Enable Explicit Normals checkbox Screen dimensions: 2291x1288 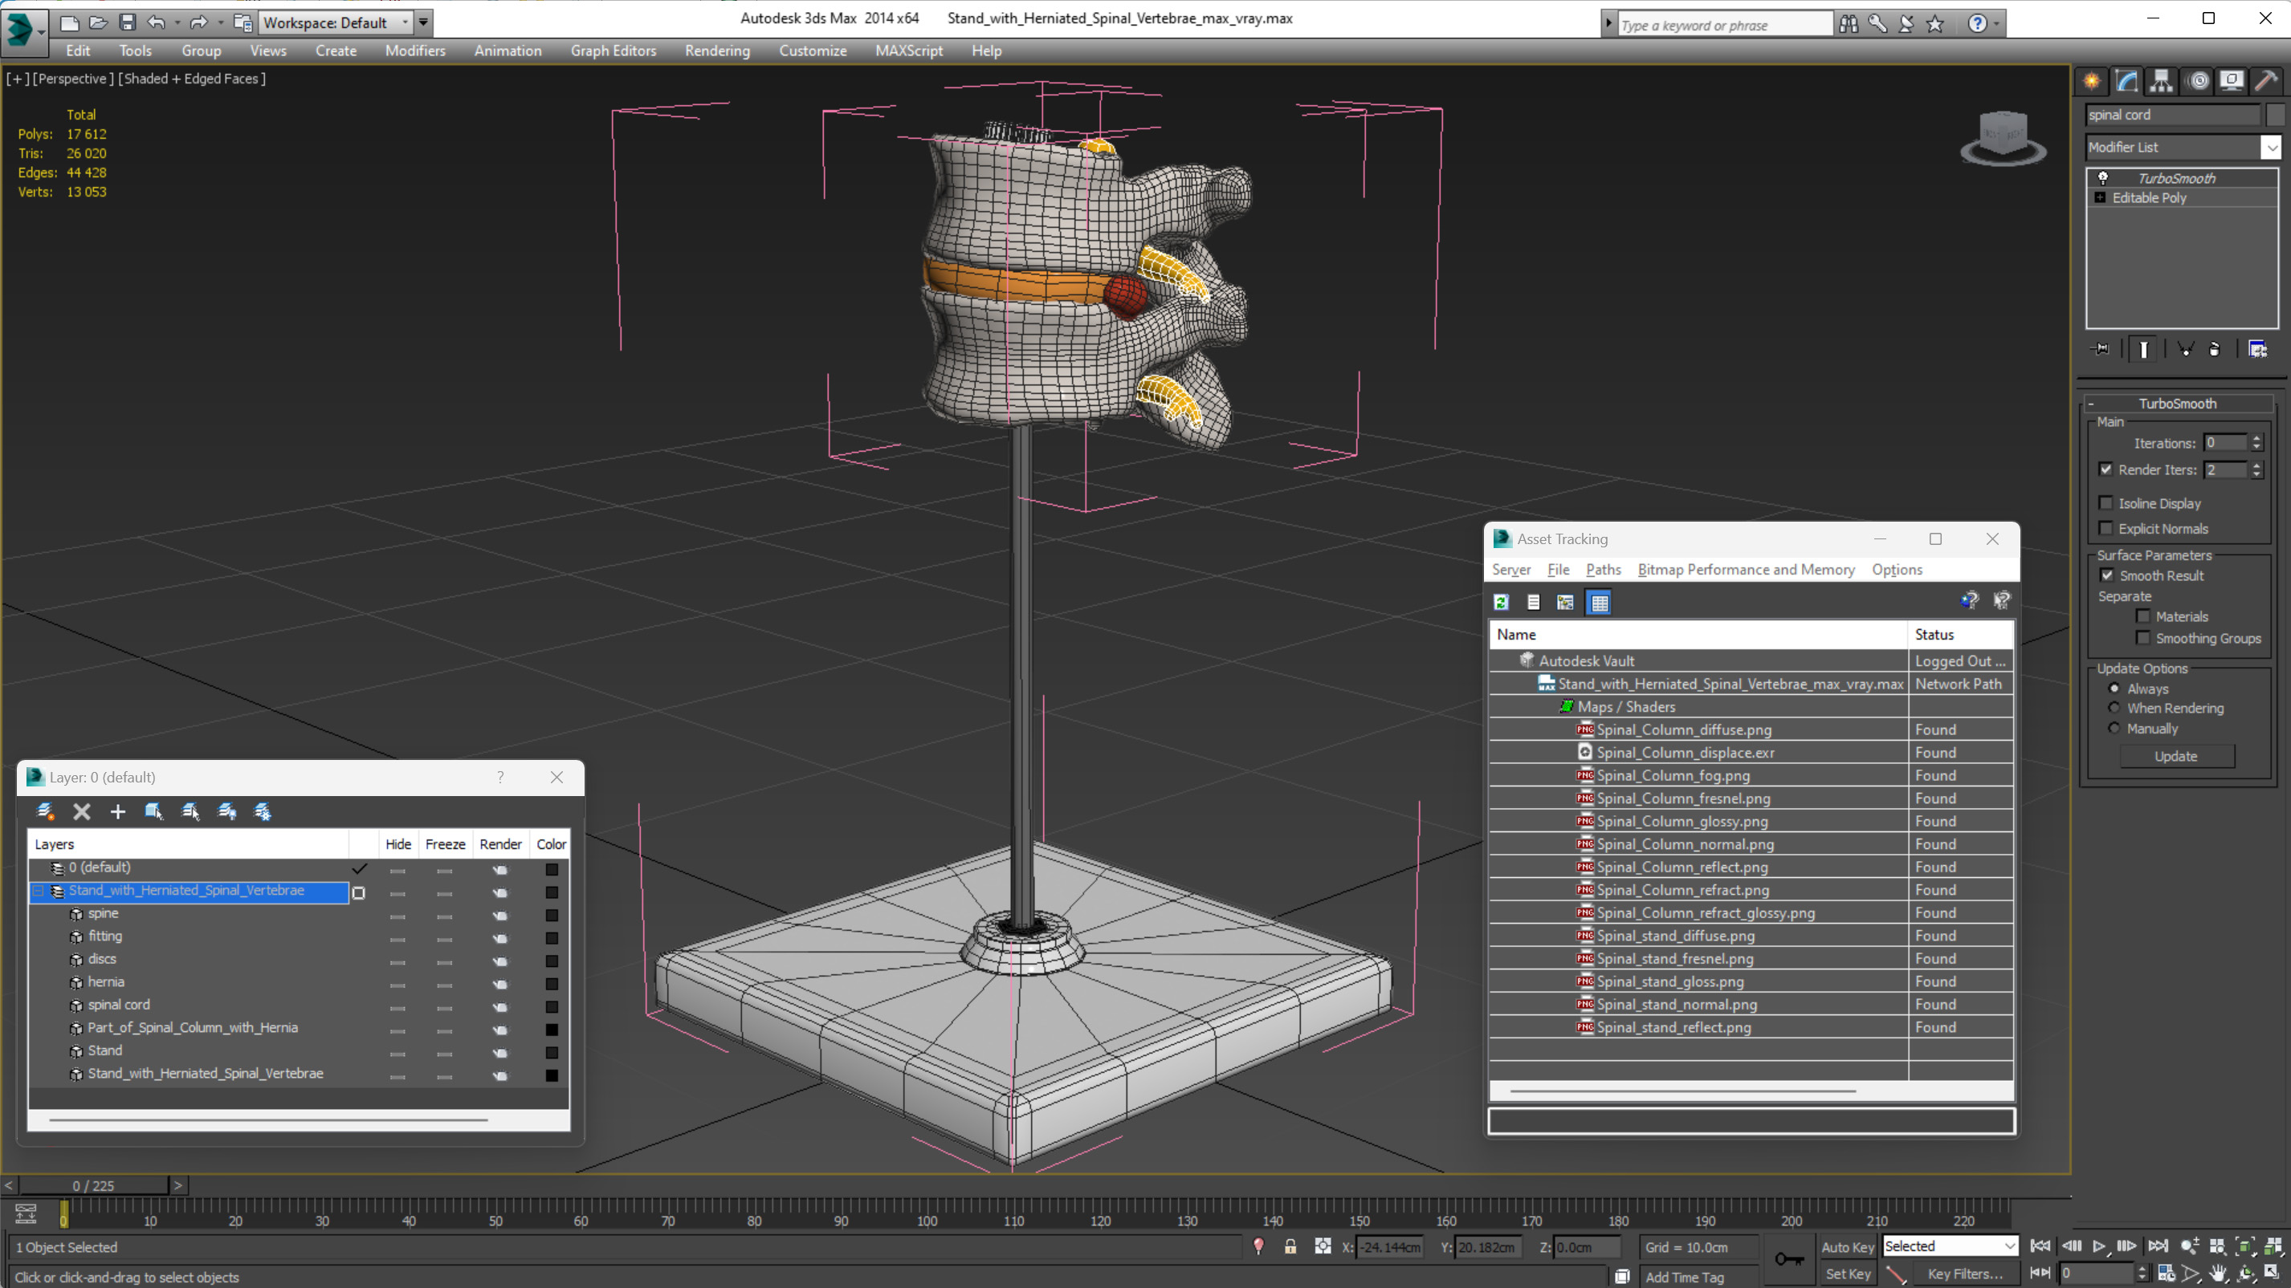coord(2106,528)
